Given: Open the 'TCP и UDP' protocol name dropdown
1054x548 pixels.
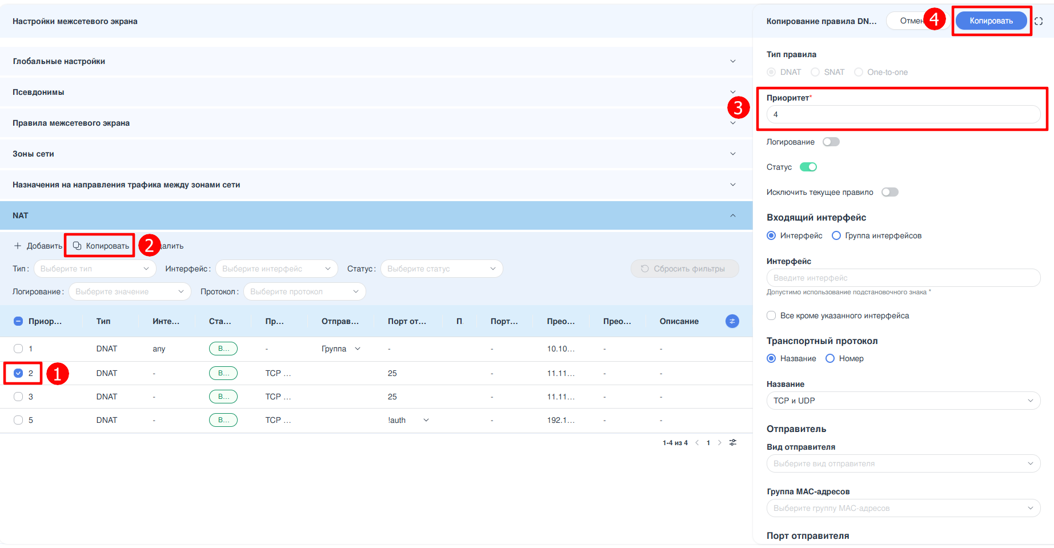Looking at the screenshot, I should click(x=903, y=401).
